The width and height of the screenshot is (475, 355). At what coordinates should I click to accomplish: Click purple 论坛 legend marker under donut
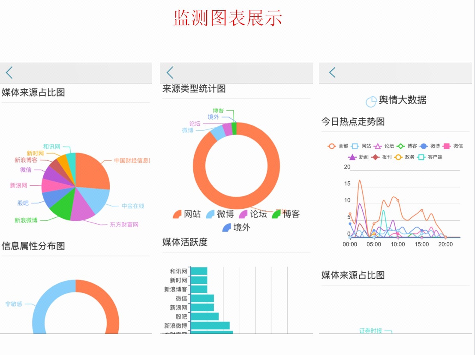click(x=243, y=214)
